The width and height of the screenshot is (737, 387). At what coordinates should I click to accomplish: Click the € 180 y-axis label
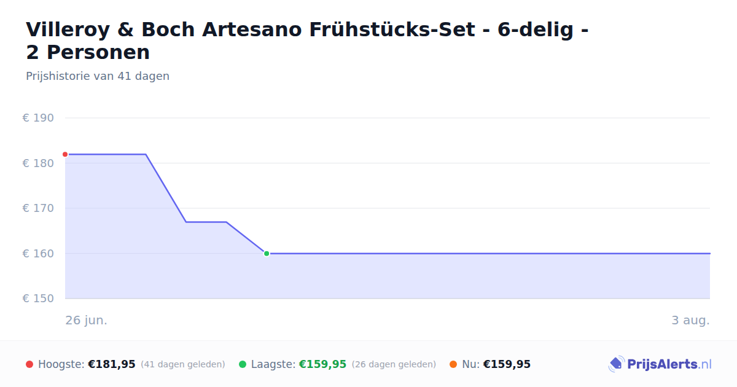pos(38,163)
